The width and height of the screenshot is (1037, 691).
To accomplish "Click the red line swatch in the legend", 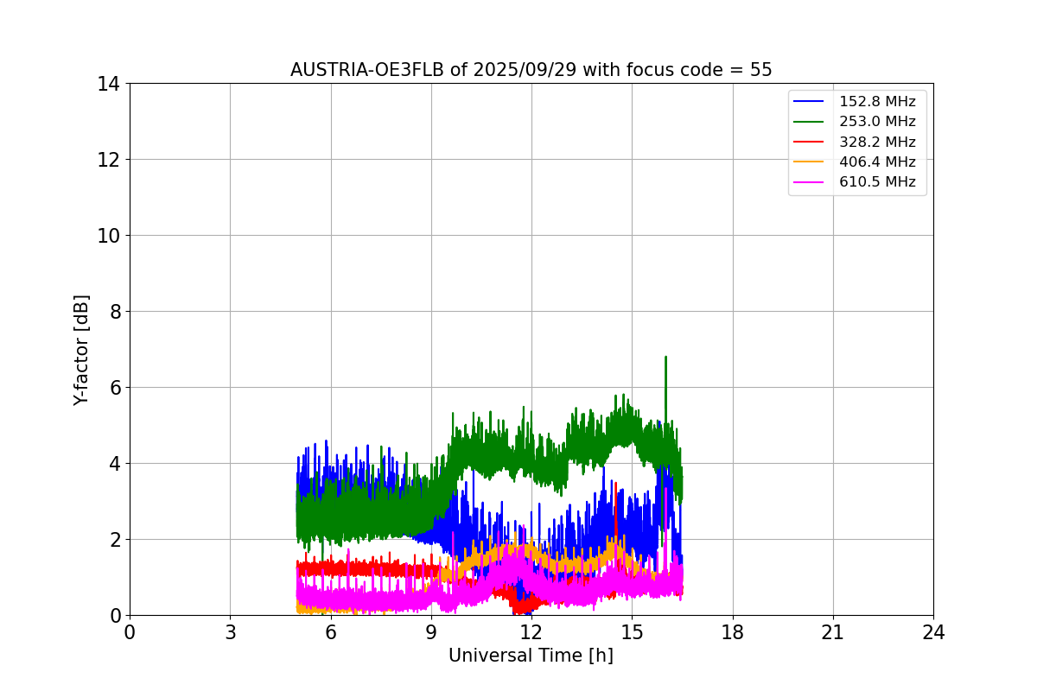I will 810,142.
